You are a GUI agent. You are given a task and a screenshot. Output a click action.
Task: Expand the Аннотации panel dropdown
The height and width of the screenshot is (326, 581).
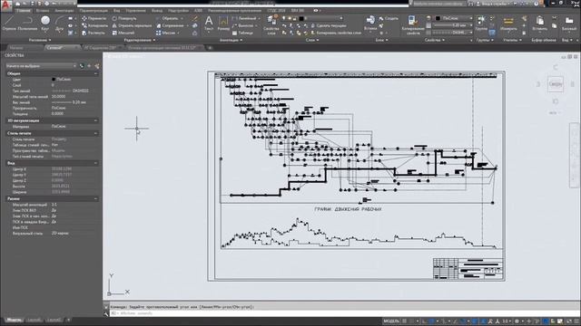231,40
